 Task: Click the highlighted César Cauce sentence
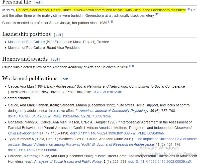[101, 10]
